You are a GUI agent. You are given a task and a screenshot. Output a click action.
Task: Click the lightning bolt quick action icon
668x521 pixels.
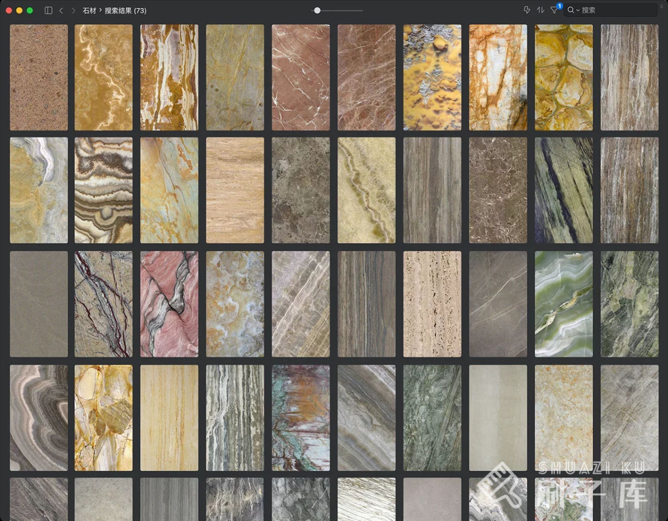pyautogui.click(x=527, y=10)
